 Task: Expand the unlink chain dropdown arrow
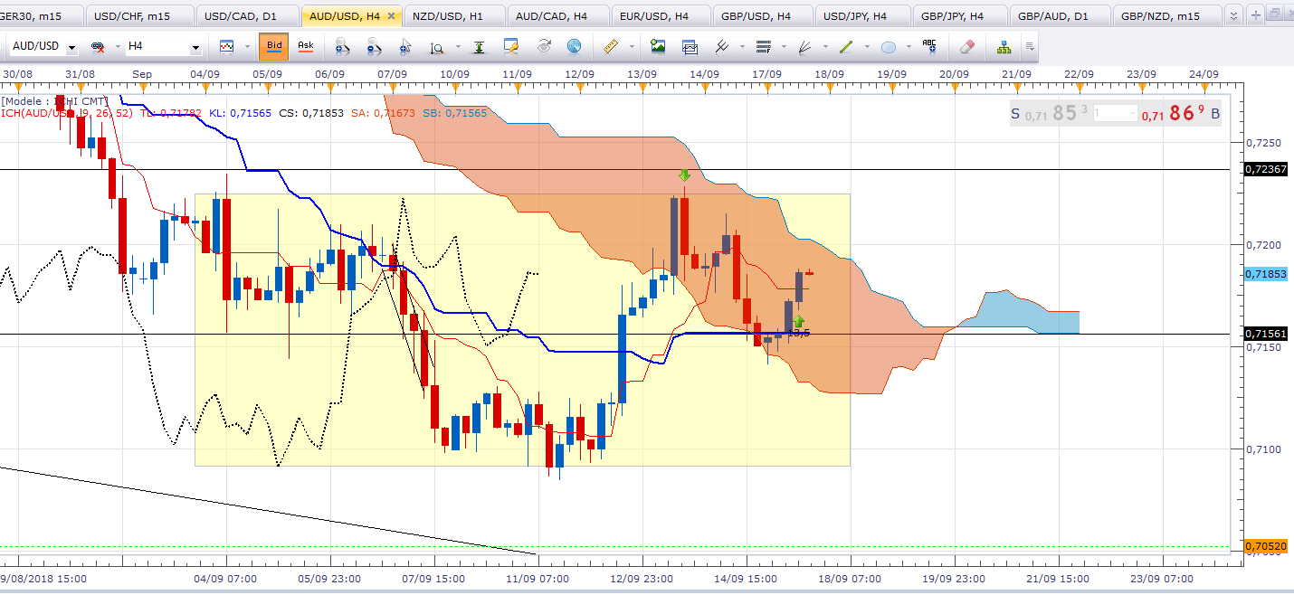pos(118,47)
